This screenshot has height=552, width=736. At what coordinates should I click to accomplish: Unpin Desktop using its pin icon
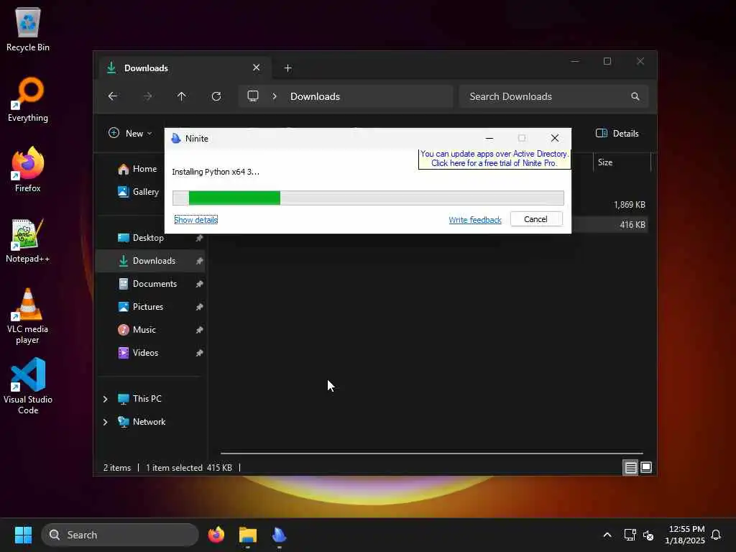199,238
